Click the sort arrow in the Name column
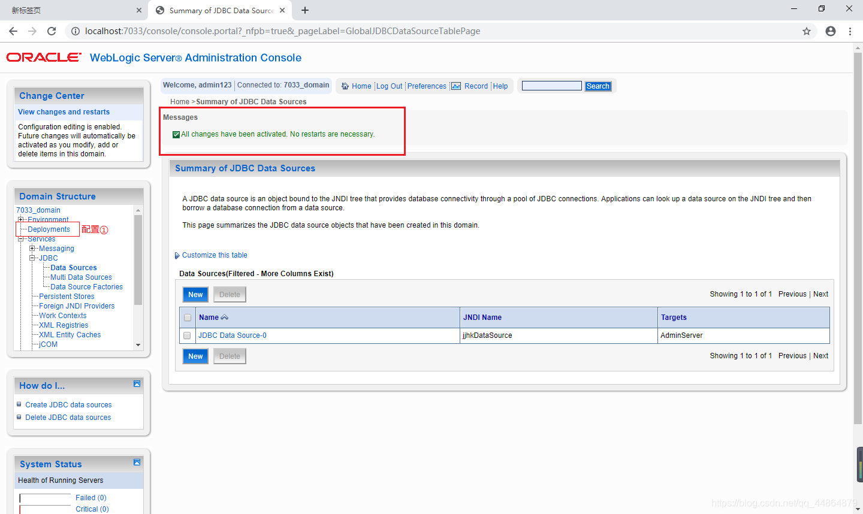 pyautogui.click(x=225, y=318)
